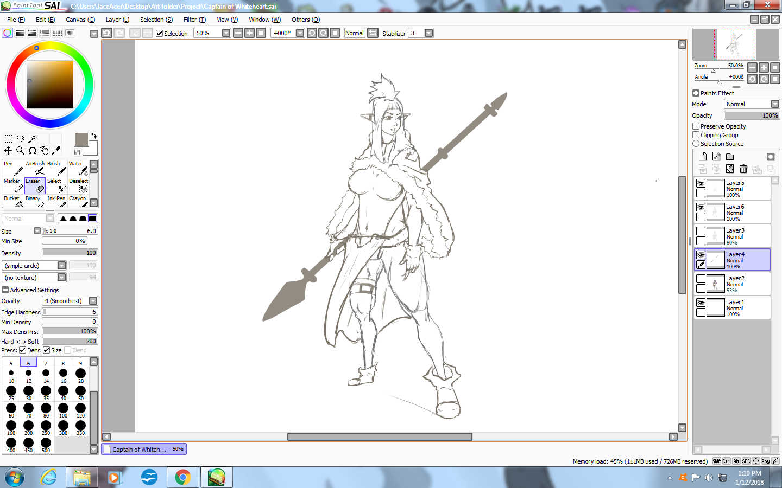Open the rotation angle +000° dropdown
782x488 pixels.
tap(300, 33)
